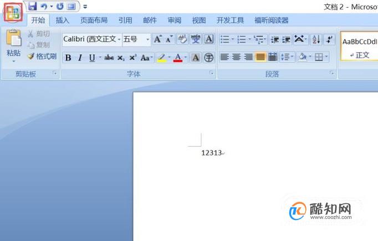
Task: Open the Aa change case menu
Action: click(146, 58)
